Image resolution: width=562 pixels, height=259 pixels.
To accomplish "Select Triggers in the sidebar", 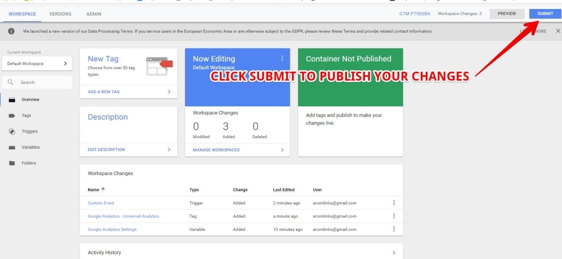I will tap(29, 131).
